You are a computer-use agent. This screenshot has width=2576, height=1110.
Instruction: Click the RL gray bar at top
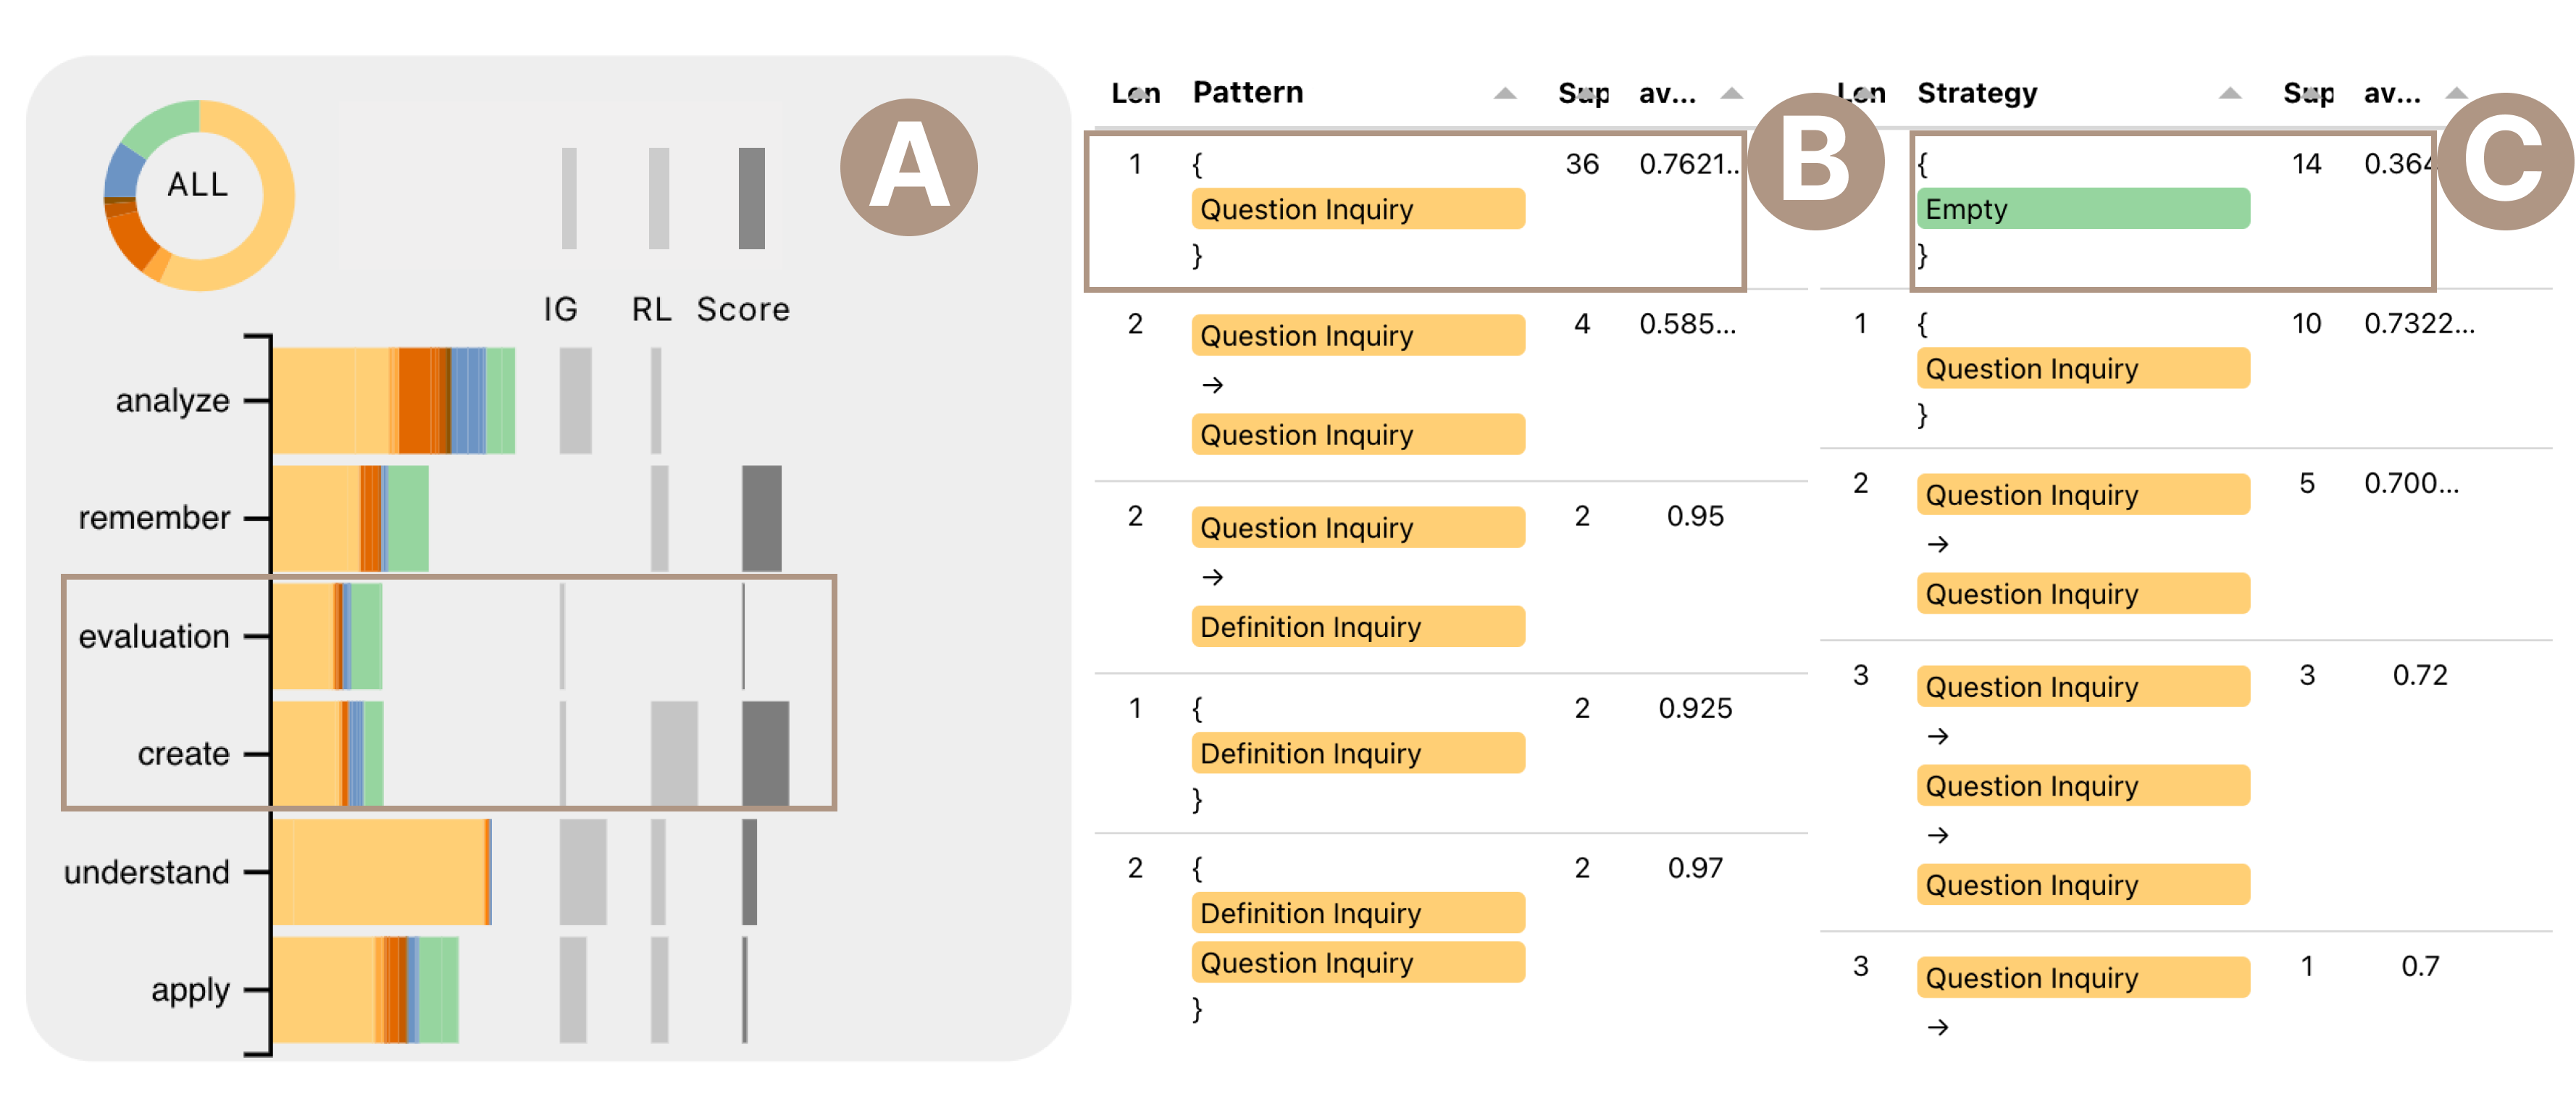tap(659, 198)
